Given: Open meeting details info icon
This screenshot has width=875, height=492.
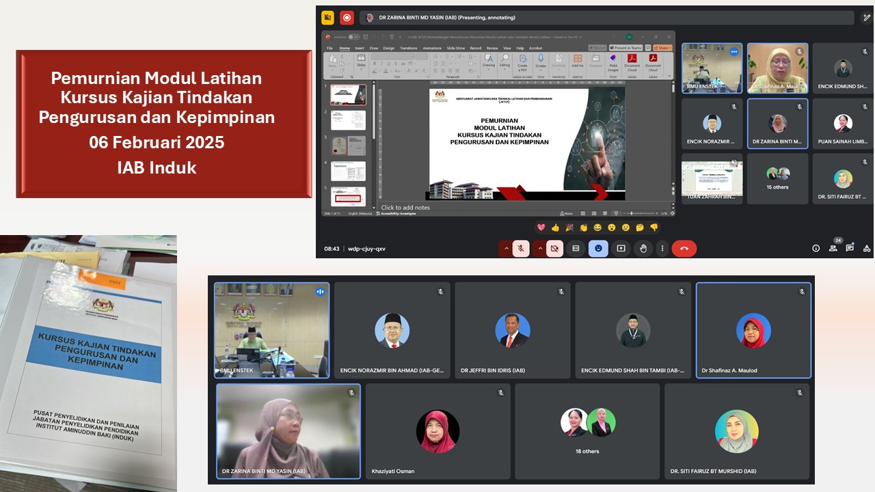Looking at the screenshot, I should click(816, 249).
